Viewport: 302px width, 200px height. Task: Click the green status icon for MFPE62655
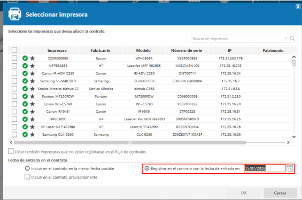[x=25, y=66]
